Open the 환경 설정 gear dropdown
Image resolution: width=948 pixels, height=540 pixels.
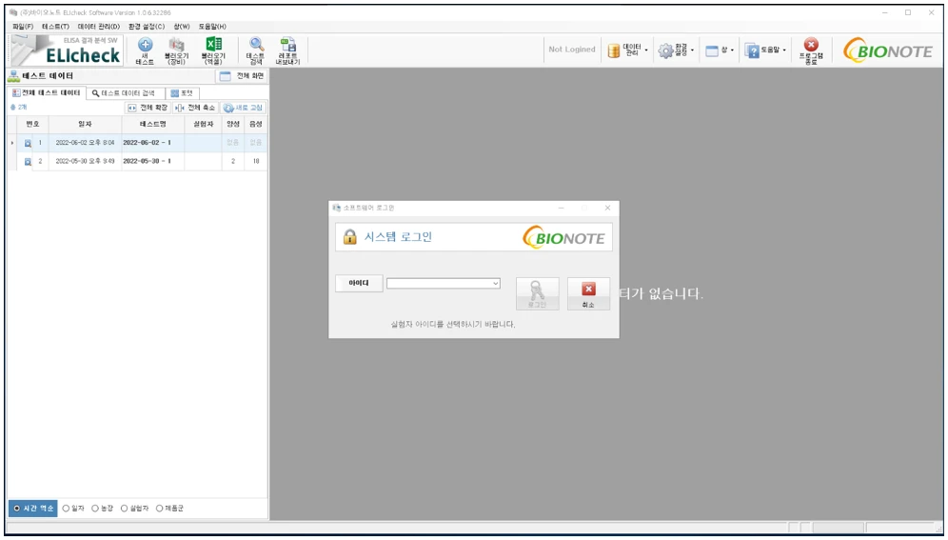[x=676, y=50]
